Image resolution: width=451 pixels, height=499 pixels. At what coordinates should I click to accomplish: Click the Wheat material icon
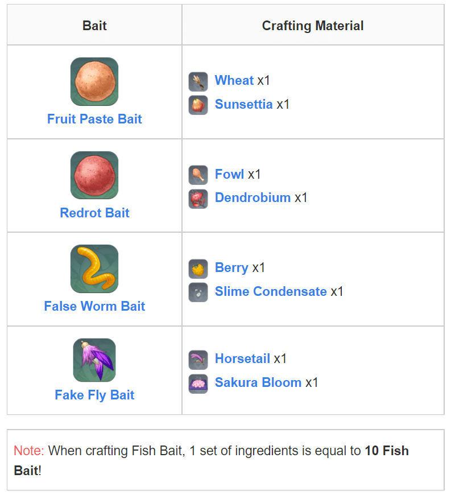(198, 81)
